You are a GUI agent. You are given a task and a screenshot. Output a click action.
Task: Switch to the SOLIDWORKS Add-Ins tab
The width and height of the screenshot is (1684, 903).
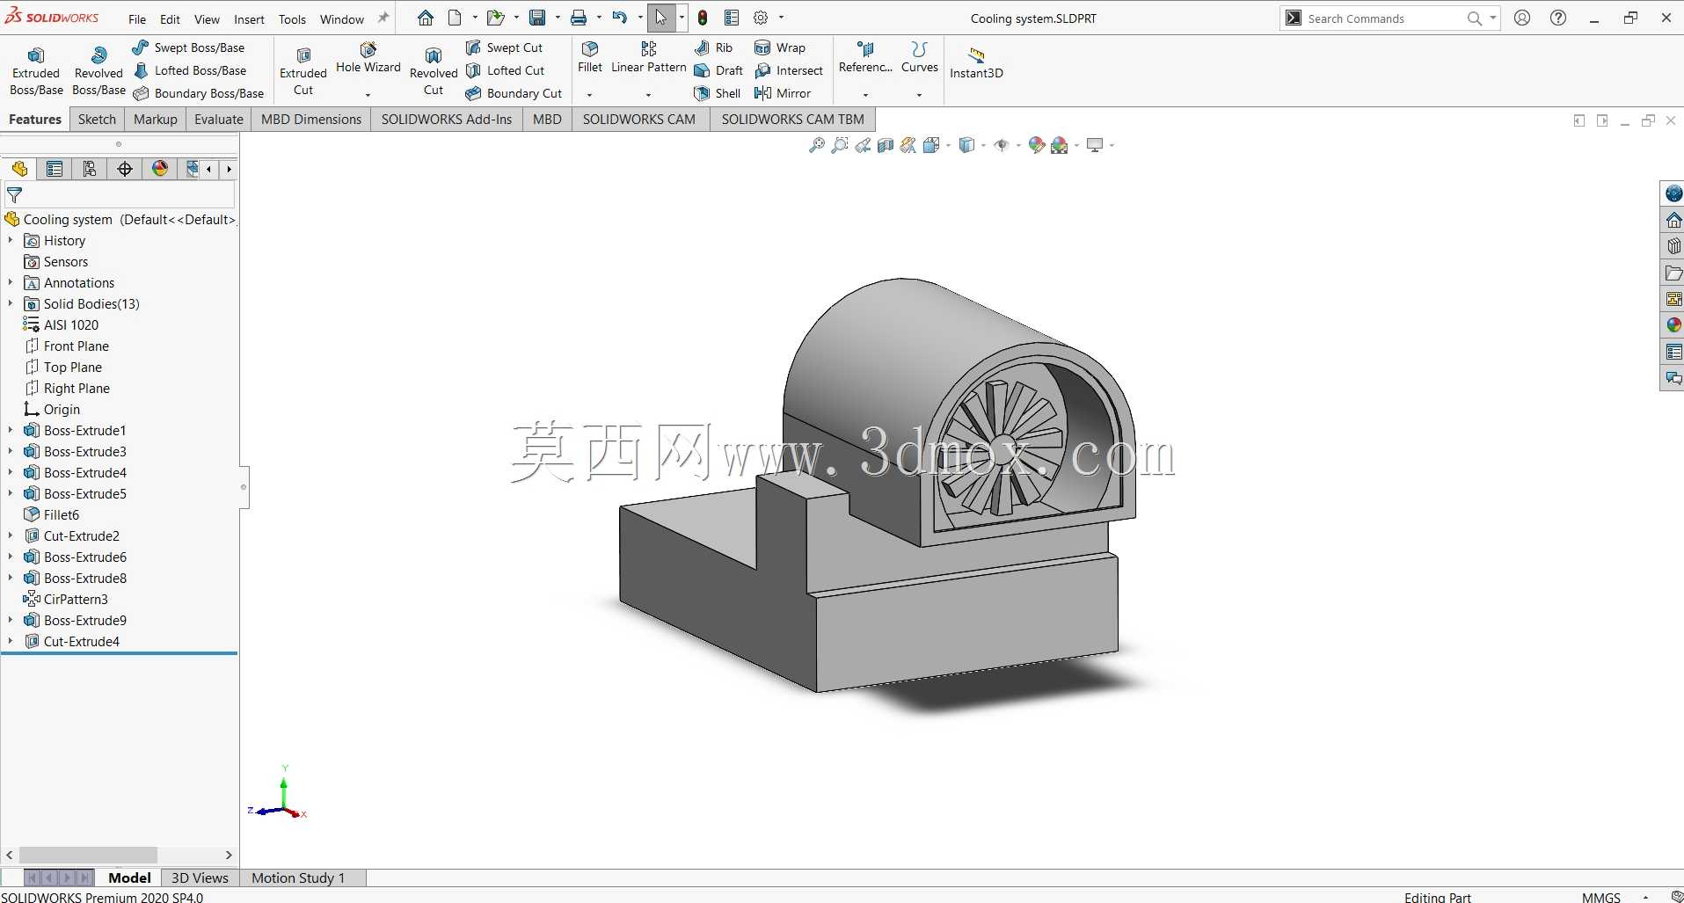(446, 120)
